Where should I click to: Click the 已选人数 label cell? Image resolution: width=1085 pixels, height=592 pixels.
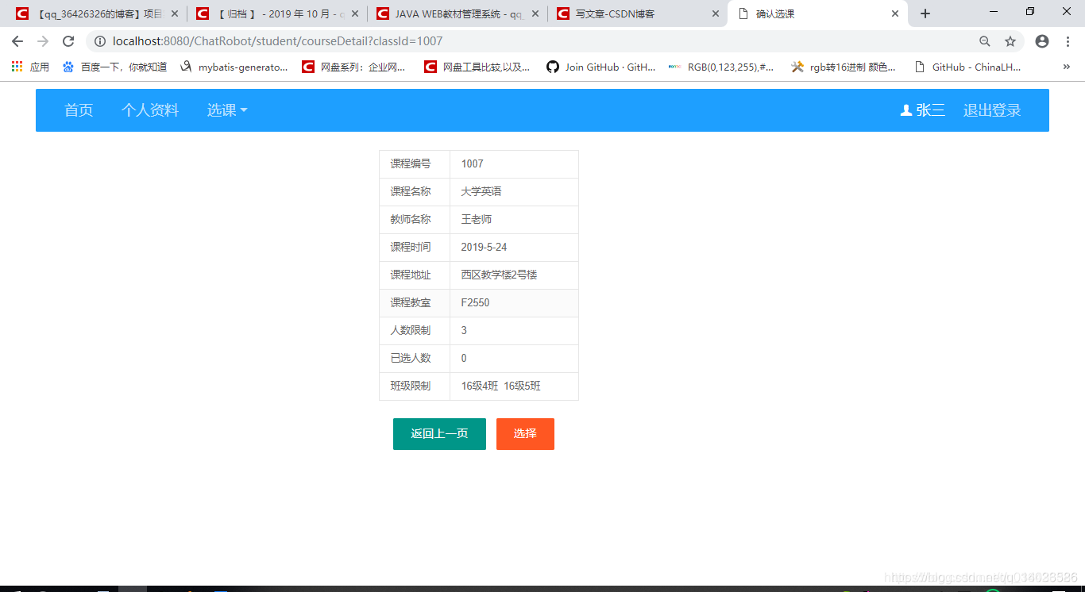pyautogui.click(x=415, y=359)
